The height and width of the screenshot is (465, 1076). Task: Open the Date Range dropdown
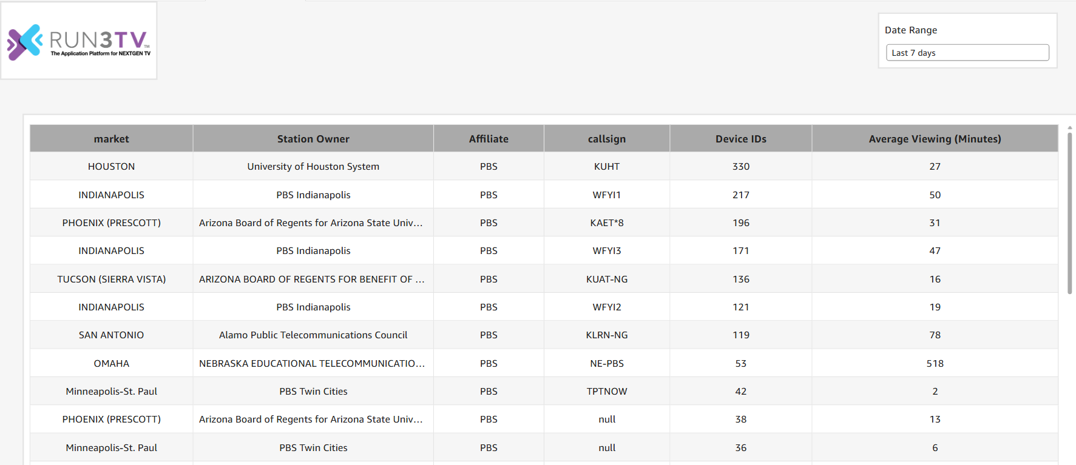[967, 53]
